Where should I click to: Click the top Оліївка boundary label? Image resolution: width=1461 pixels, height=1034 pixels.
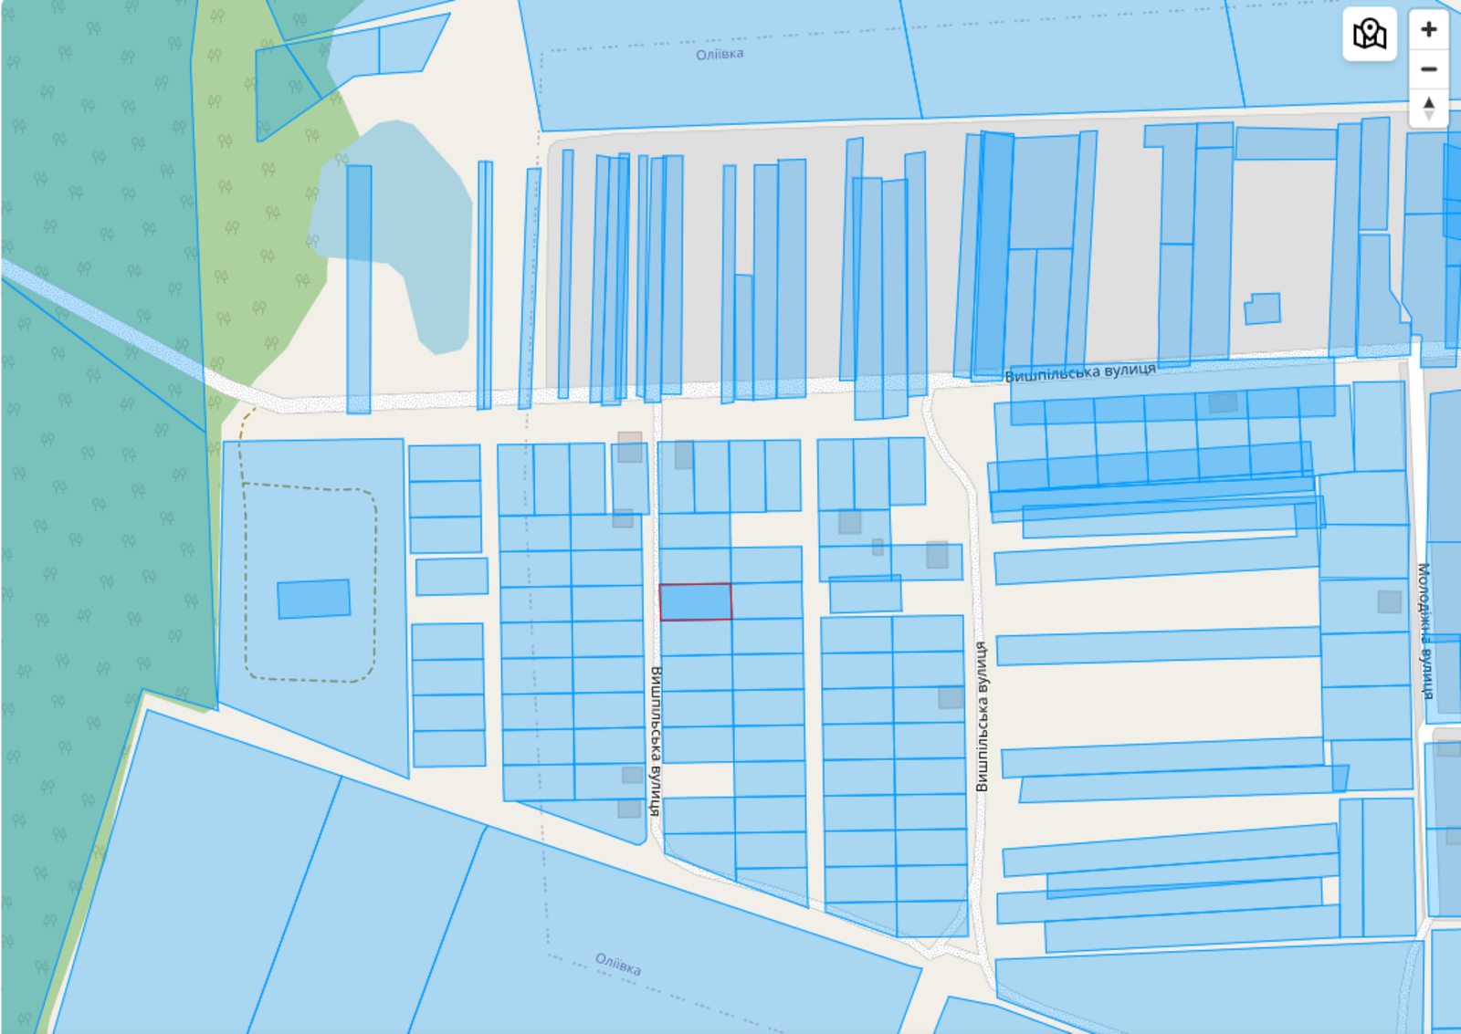click(720, 55)
